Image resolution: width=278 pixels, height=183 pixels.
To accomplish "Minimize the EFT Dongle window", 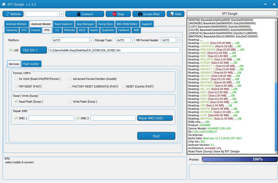I will 265,4.
